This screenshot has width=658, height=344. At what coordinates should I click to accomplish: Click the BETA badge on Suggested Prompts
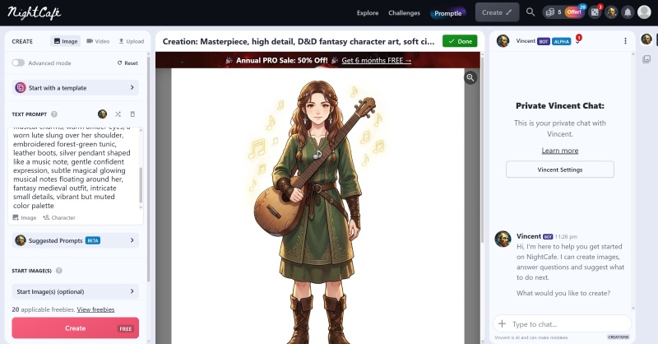point(93,240)
